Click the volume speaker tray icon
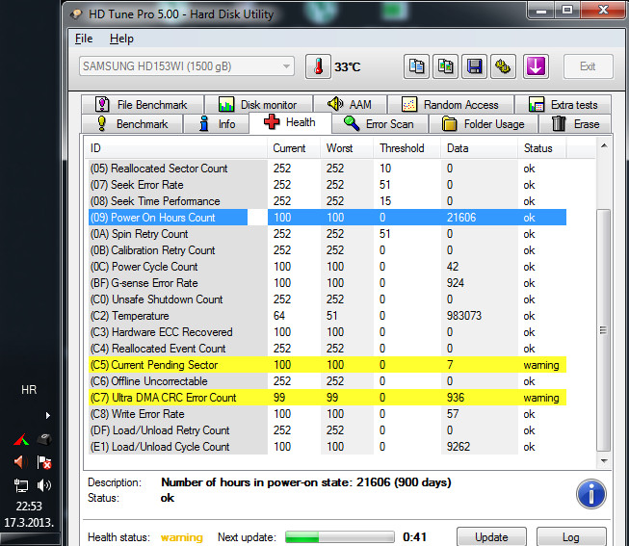 (x=44, y=486)
